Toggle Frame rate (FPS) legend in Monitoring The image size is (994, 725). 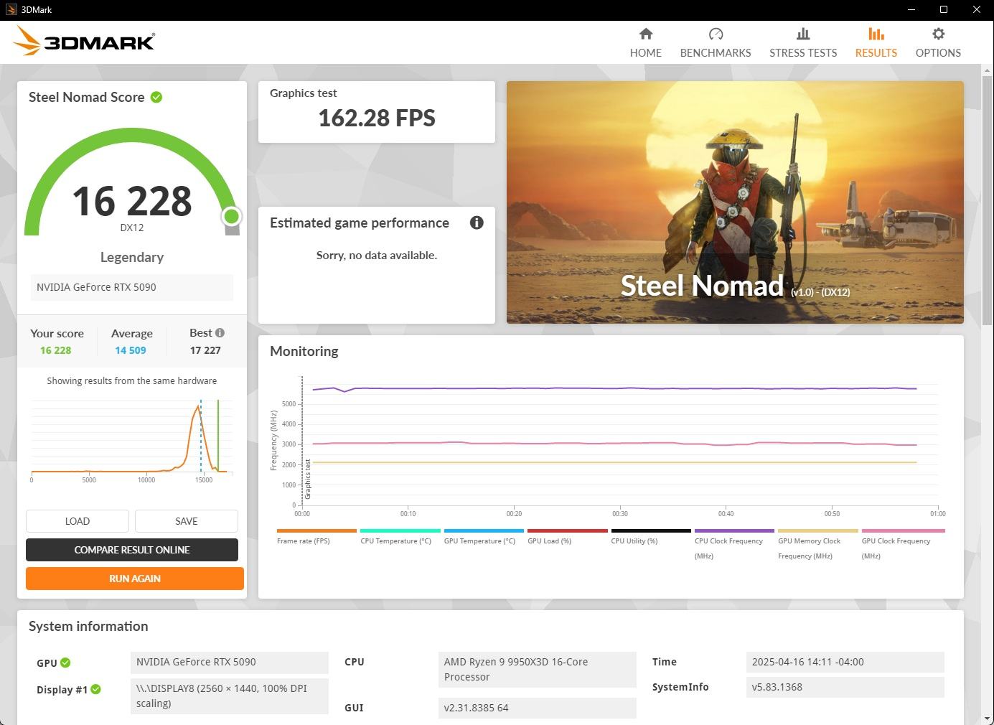pyautogui.click(x=316, y=537)
